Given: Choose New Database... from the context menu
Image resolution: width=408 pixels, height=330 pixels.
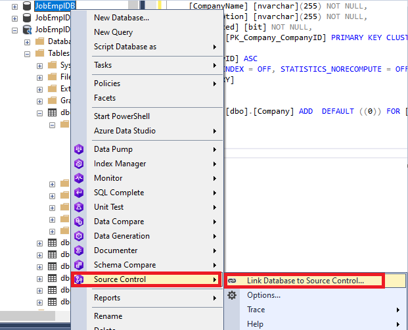Looking at the screenshot, I should [147, 18].
